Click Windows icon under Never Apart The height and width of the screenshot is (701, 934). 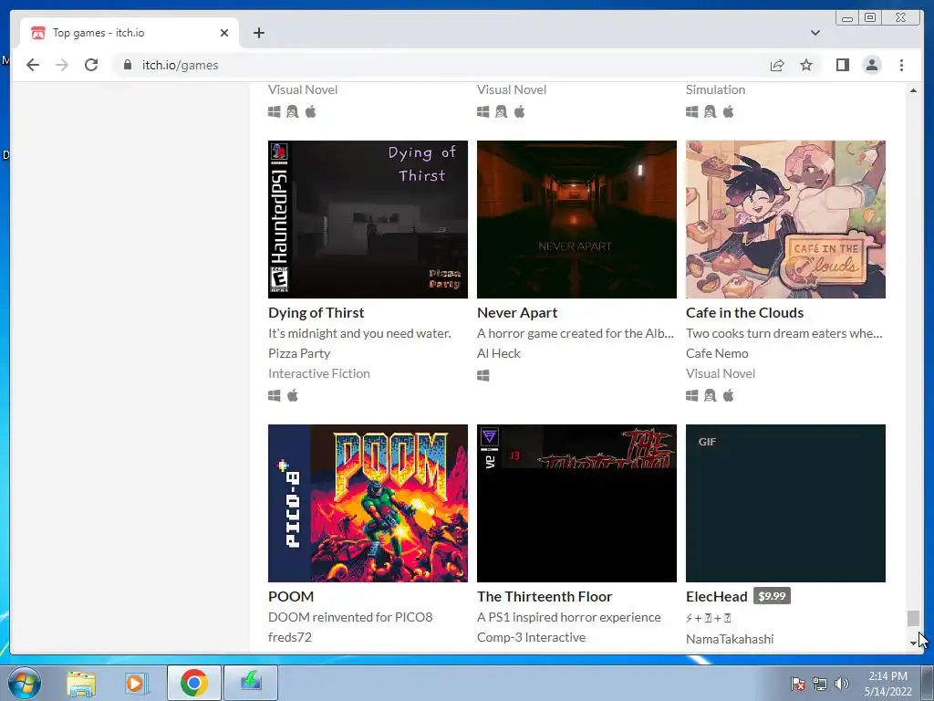click(x=483, y=375)
